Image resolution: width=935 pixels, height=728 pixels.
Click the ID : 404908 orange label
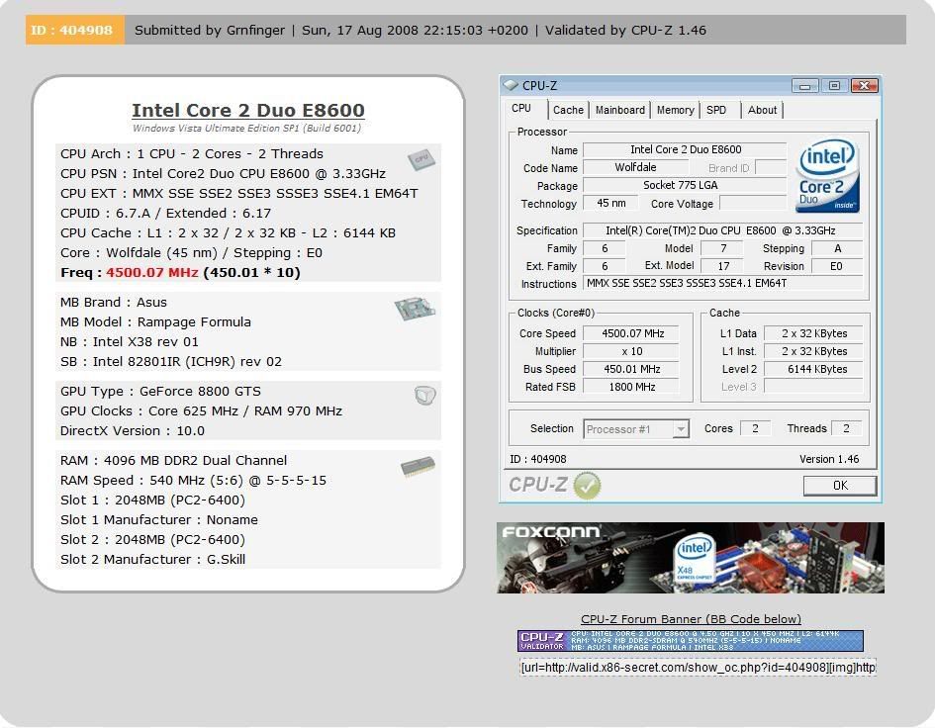click(x=74, y=30)
